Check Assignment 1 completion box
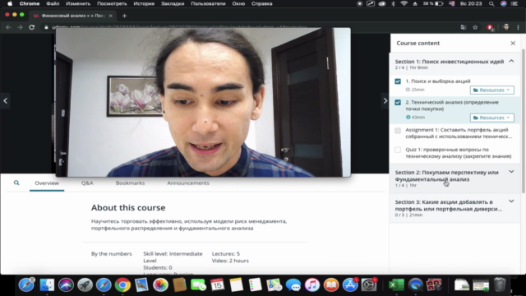The height and width of the screenshot is (296, 526). point(398,131)
